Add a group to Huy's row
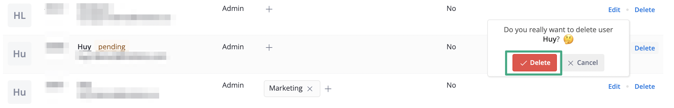The width and height of the screenshot is (674, 108). 269,48
